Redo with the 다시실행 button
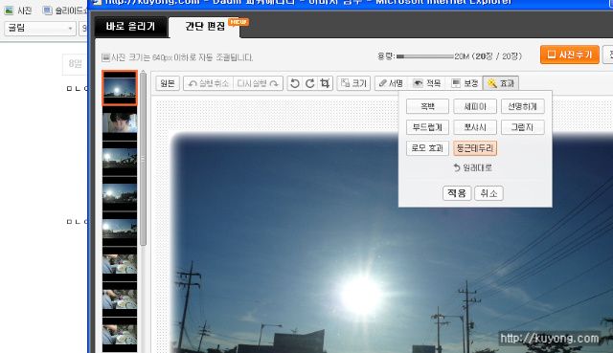 click(x=258, y=83)
